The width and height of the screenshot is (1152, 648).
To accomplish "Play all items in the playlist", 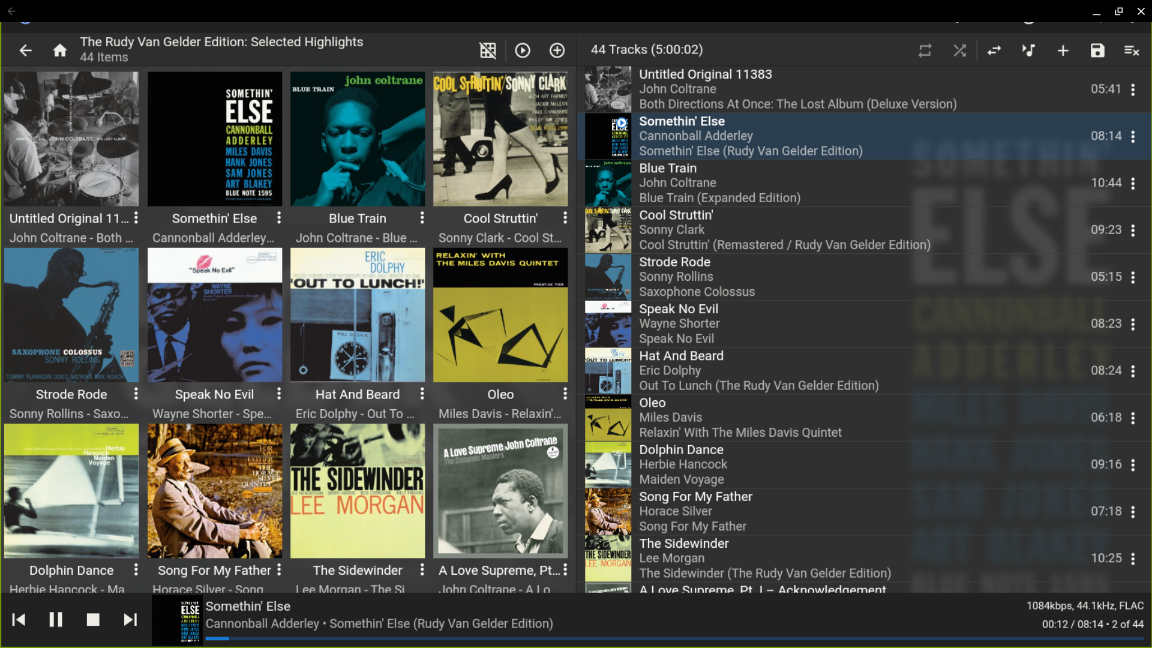I will tap(523, 50).
